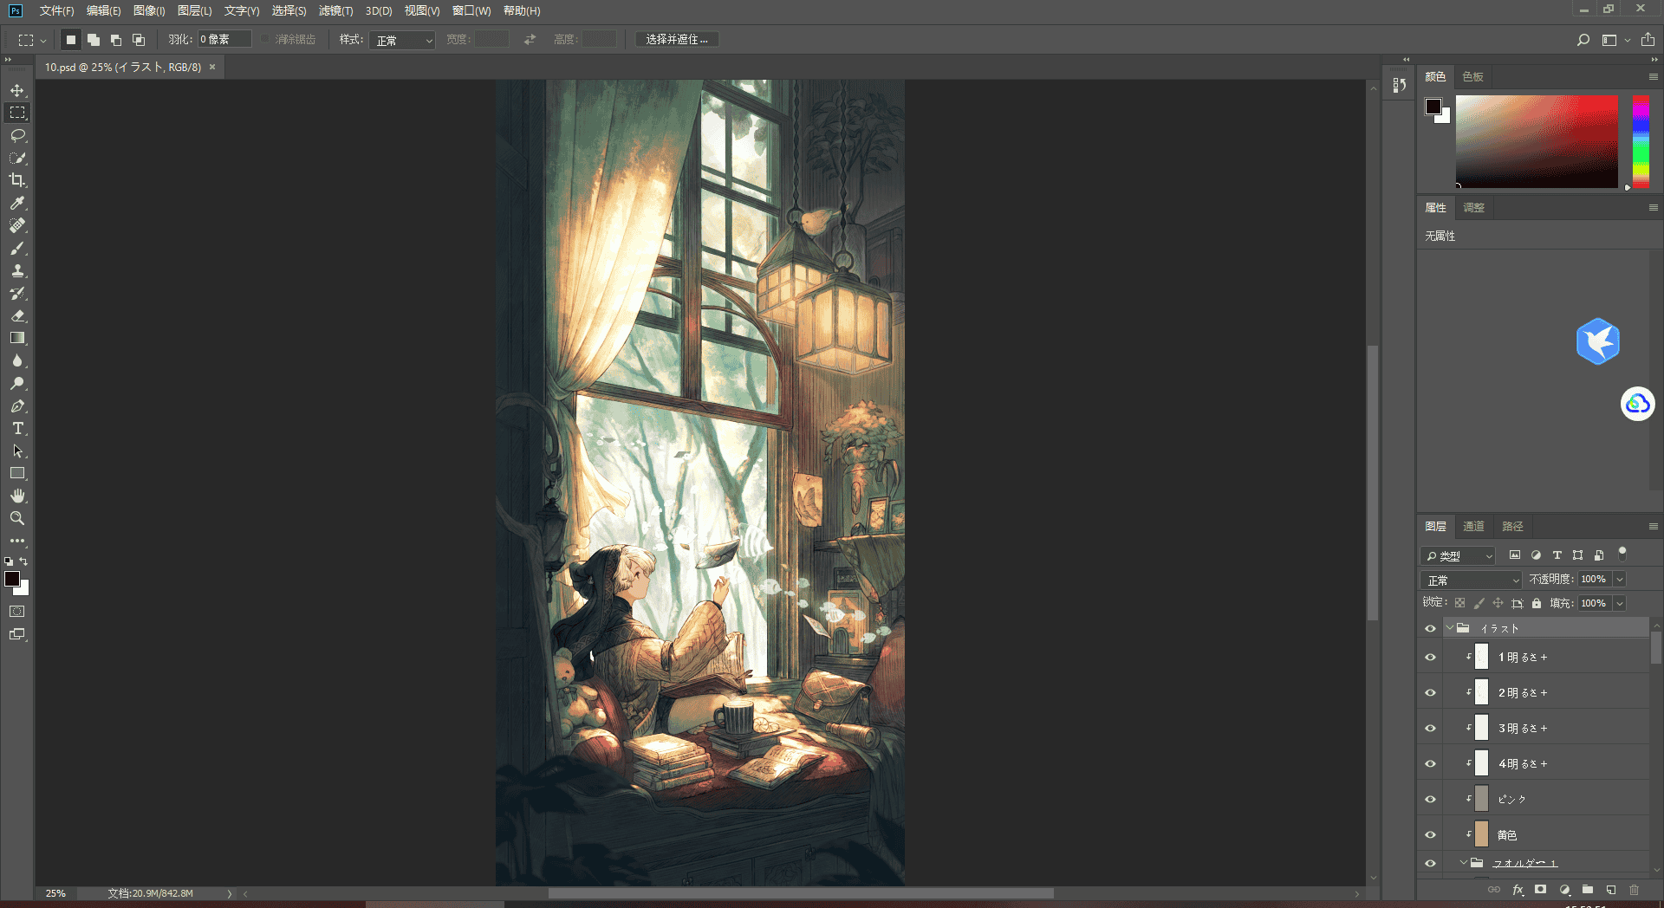Hide the 黄色 layer
Image resolution: width=1664 pixels, height=908 pixels.
[x=1430, y=835]
